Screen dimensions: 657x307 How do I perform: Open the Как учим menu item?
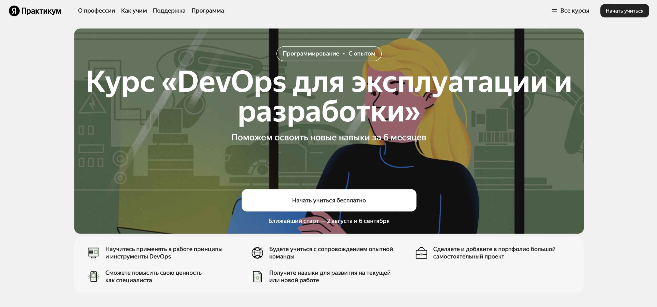134,11
